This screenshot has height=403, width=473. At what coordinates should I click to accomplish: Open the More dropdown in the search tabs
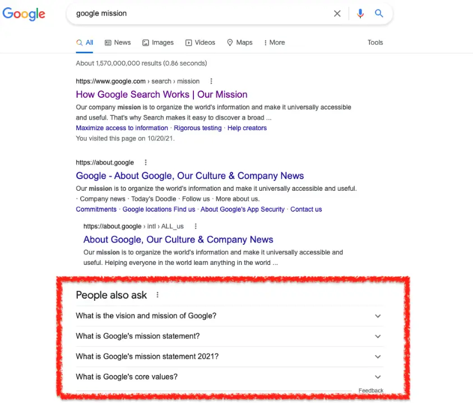pyautogui.click(x=274, y=42)
